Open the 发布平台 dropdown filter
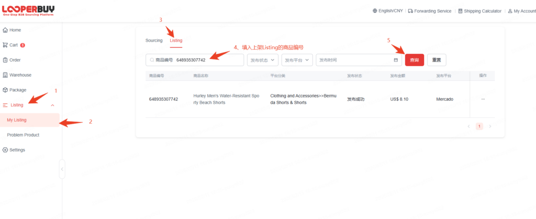The image size is (536, 219). pos(297,60)
